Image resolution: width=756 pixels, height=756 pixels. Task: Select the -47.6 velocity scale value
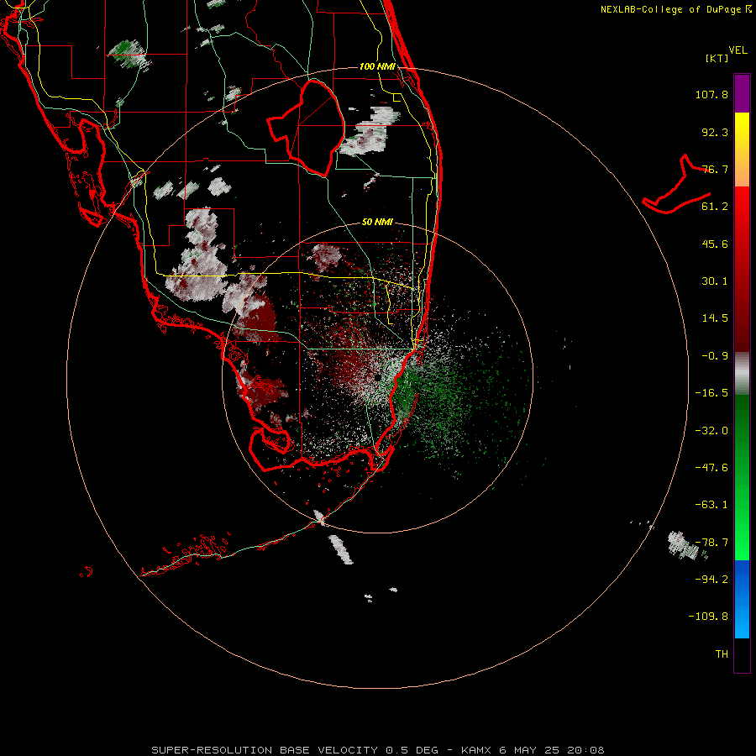(x=711, y=468)
